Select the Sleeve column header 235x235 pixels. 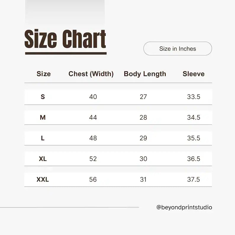(194, 74)
